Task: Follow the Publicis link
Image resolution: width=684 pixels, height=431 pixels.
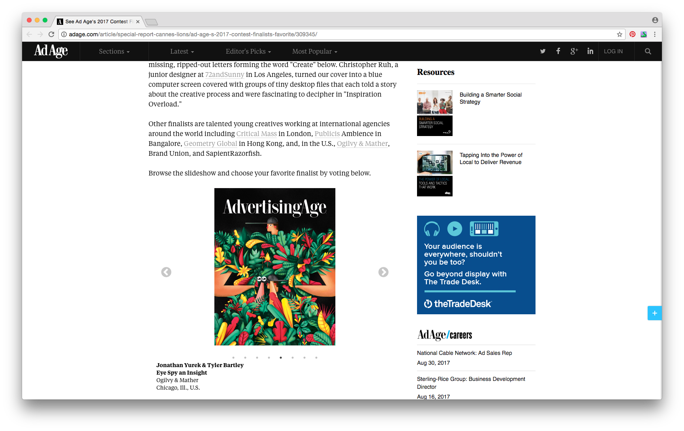Action: click(x=327, y=134)
